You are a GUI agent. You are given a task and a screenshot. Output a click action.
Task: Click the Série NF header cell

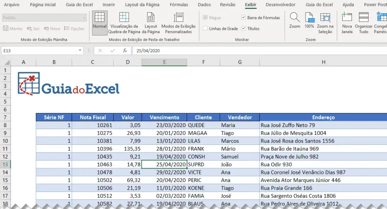(x=54, y=117)
